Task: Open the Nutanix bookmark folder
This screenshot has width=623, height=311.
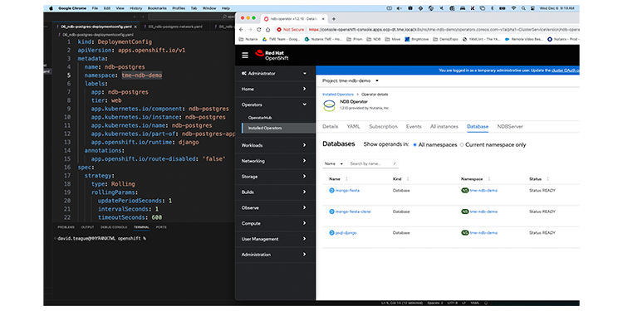Action: (249, 39)
